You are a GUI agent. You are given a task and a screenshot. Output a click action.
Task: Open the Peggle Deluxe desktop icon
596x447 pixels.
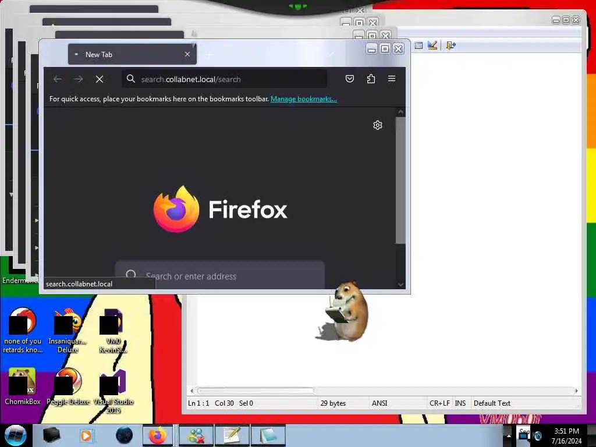tap(68, 386)
